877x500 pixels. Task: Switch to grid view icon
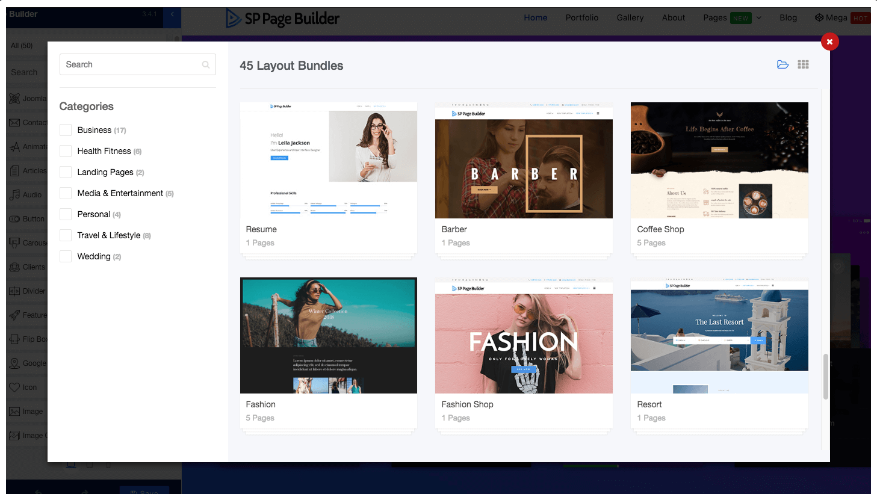coord(803,64)
